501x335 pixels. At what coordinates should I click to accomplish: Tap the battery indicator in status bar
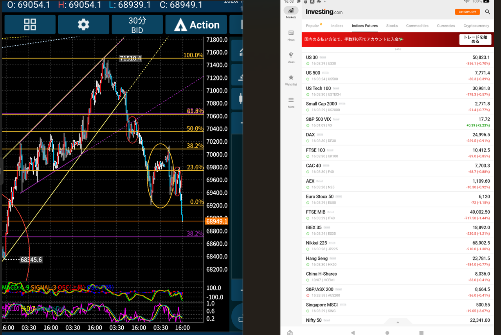486,2
